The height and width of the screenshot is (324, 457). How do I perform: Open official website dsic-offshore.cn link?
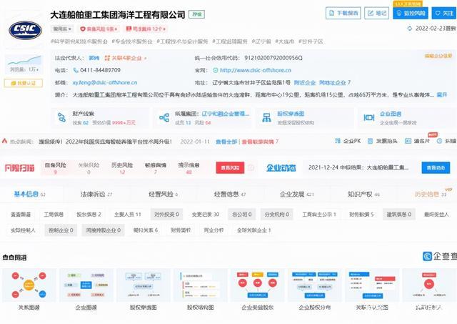point(256,70)
